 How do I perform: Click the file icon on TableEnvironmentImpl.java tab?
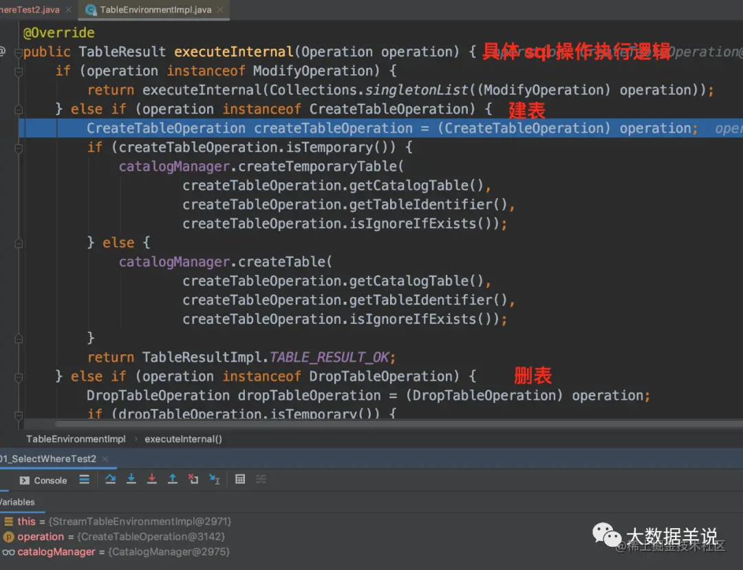pyautogui.click(x=91, y=10)
